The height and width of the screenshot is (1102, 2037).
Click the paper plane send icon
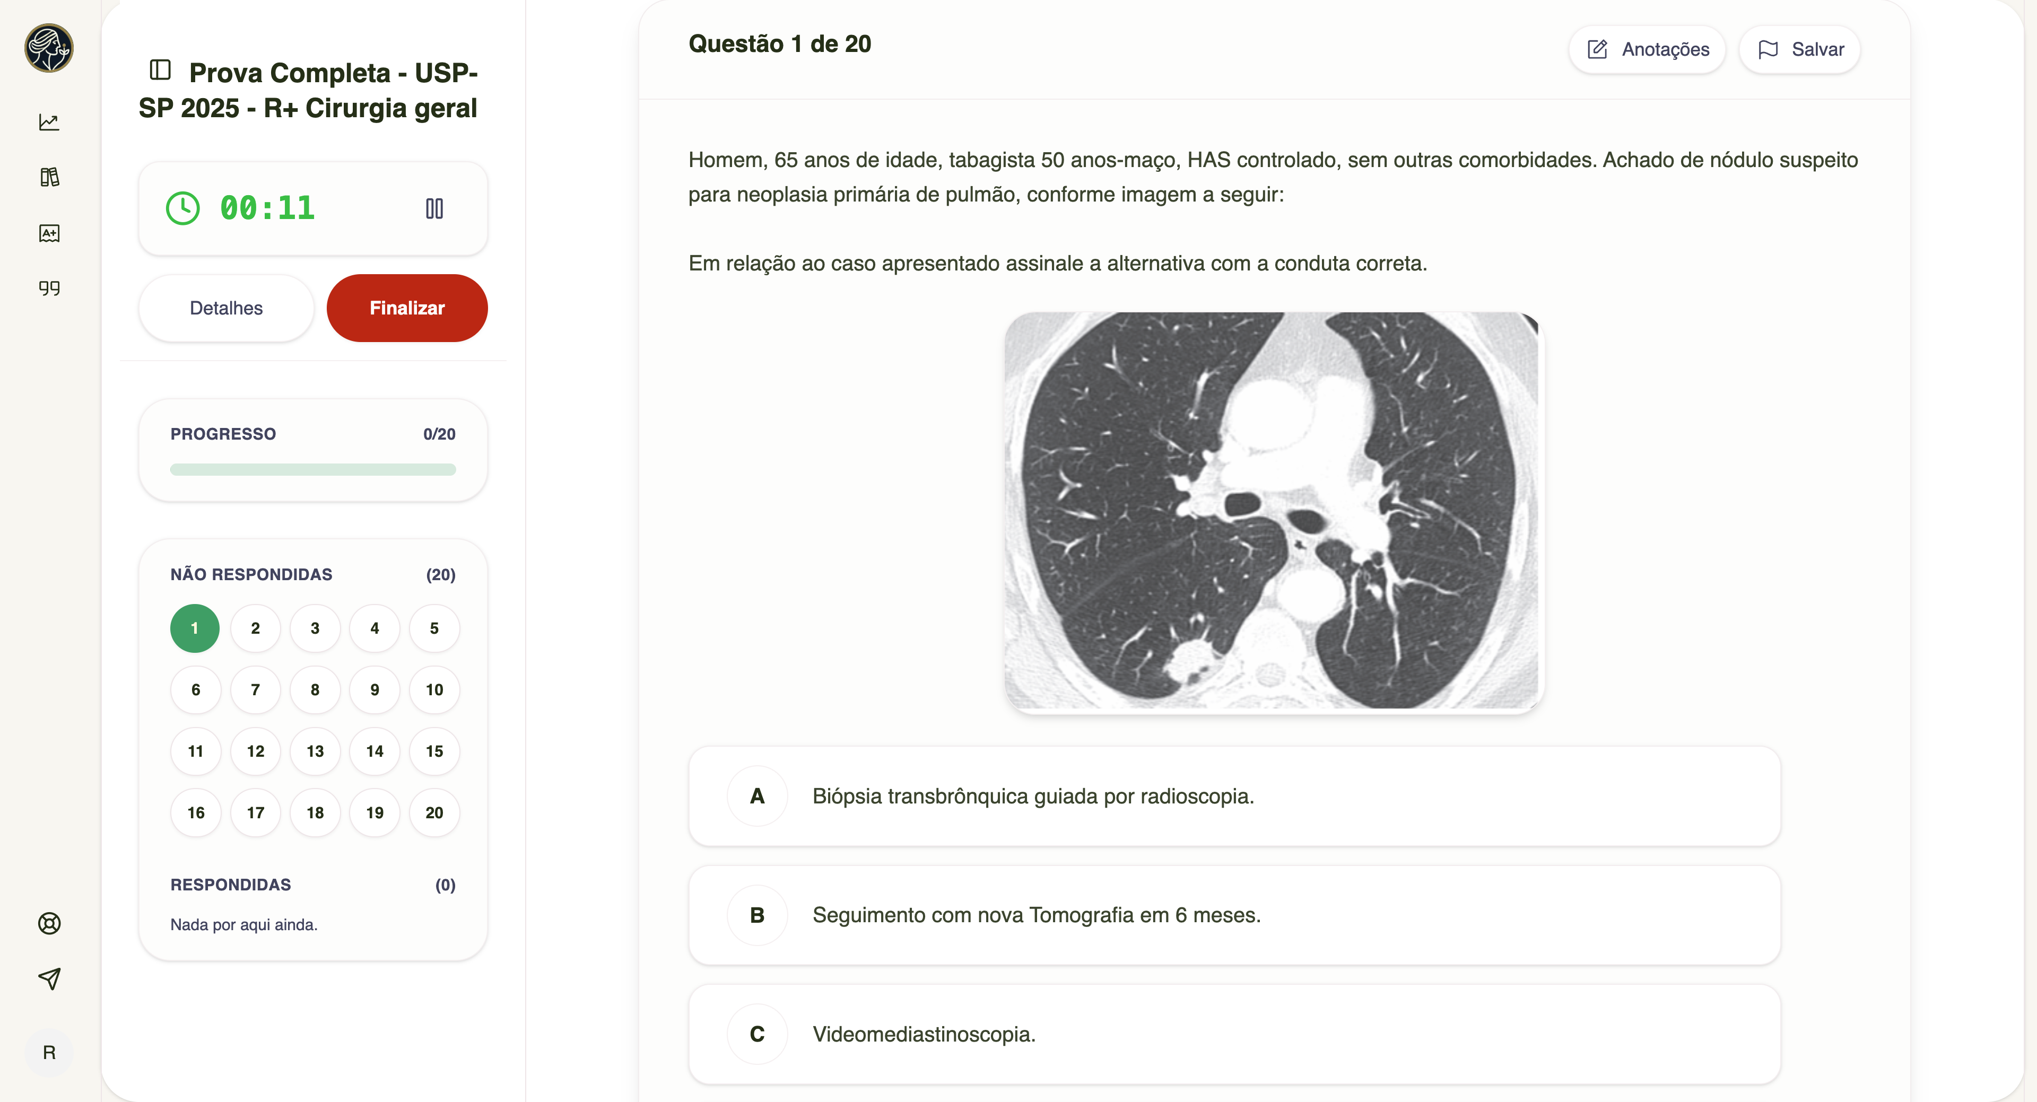[x=49, y=979]
